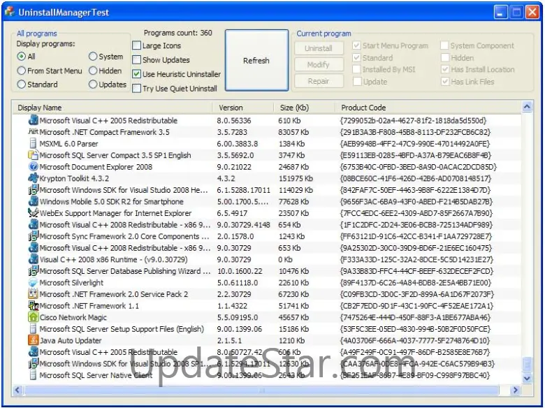Viewport: 545px width, 408px height.
Task: Click size value "151975 Kb"
Action: [296, 178]
